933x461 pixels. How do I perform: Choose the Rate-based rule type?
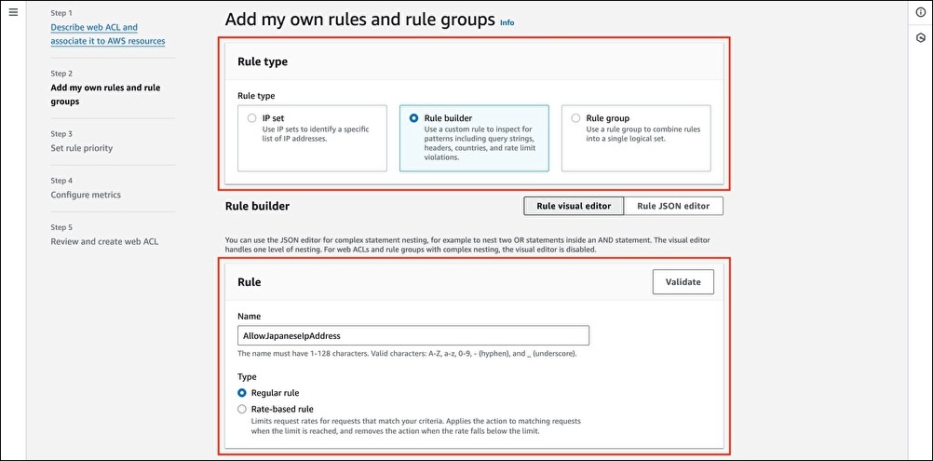coord(242,409)
